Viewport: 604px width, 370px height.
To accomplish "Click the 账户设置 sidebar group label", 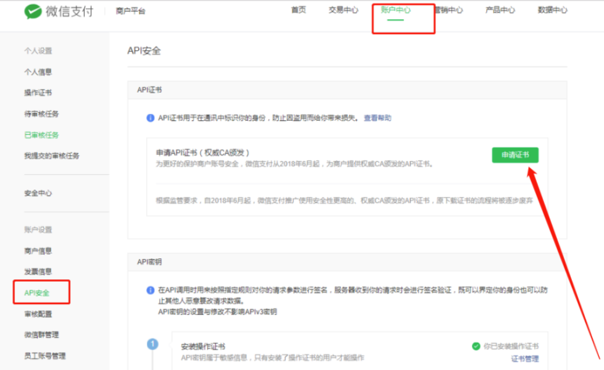I will click(x=38, y=230).
